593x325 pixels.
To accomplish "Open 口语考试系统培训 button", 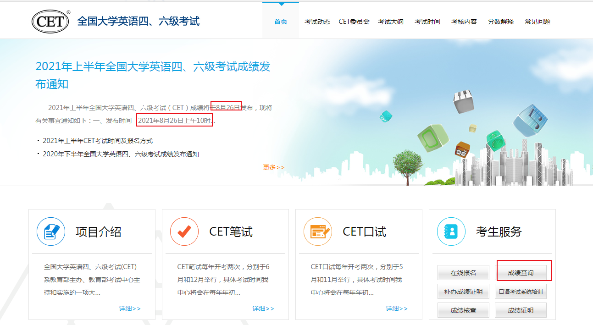I will pos(521,292).
